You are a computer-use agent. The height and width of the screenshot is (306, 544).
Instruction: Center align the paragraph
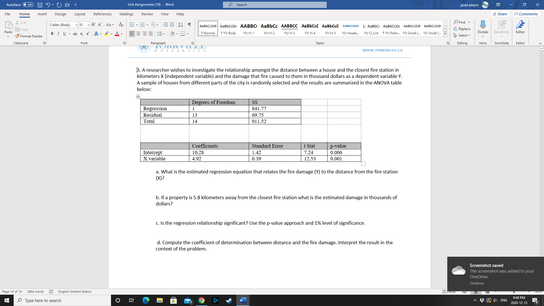coord(139,33)
